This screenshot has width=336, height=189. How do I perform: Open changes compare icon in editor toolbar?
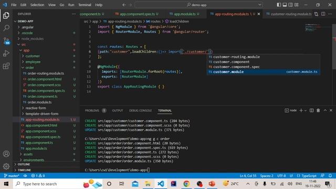[316, 14]
